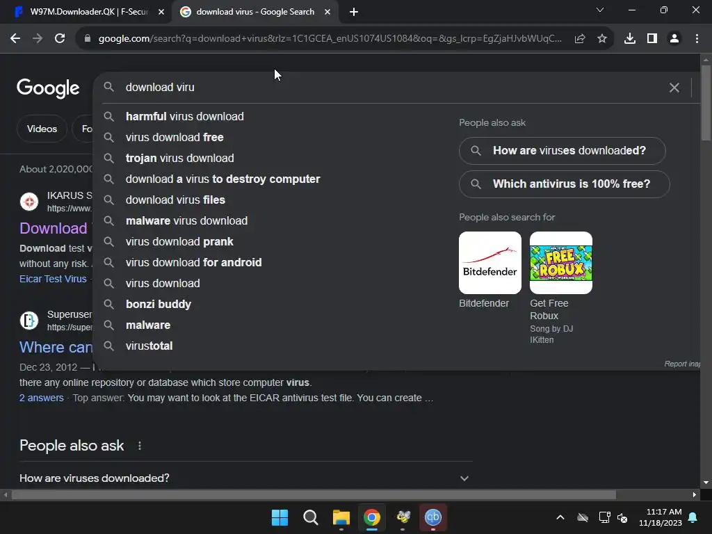Click the Google logo
The image size is (712, 534).
pyautogui.click(x=48, y=88)
